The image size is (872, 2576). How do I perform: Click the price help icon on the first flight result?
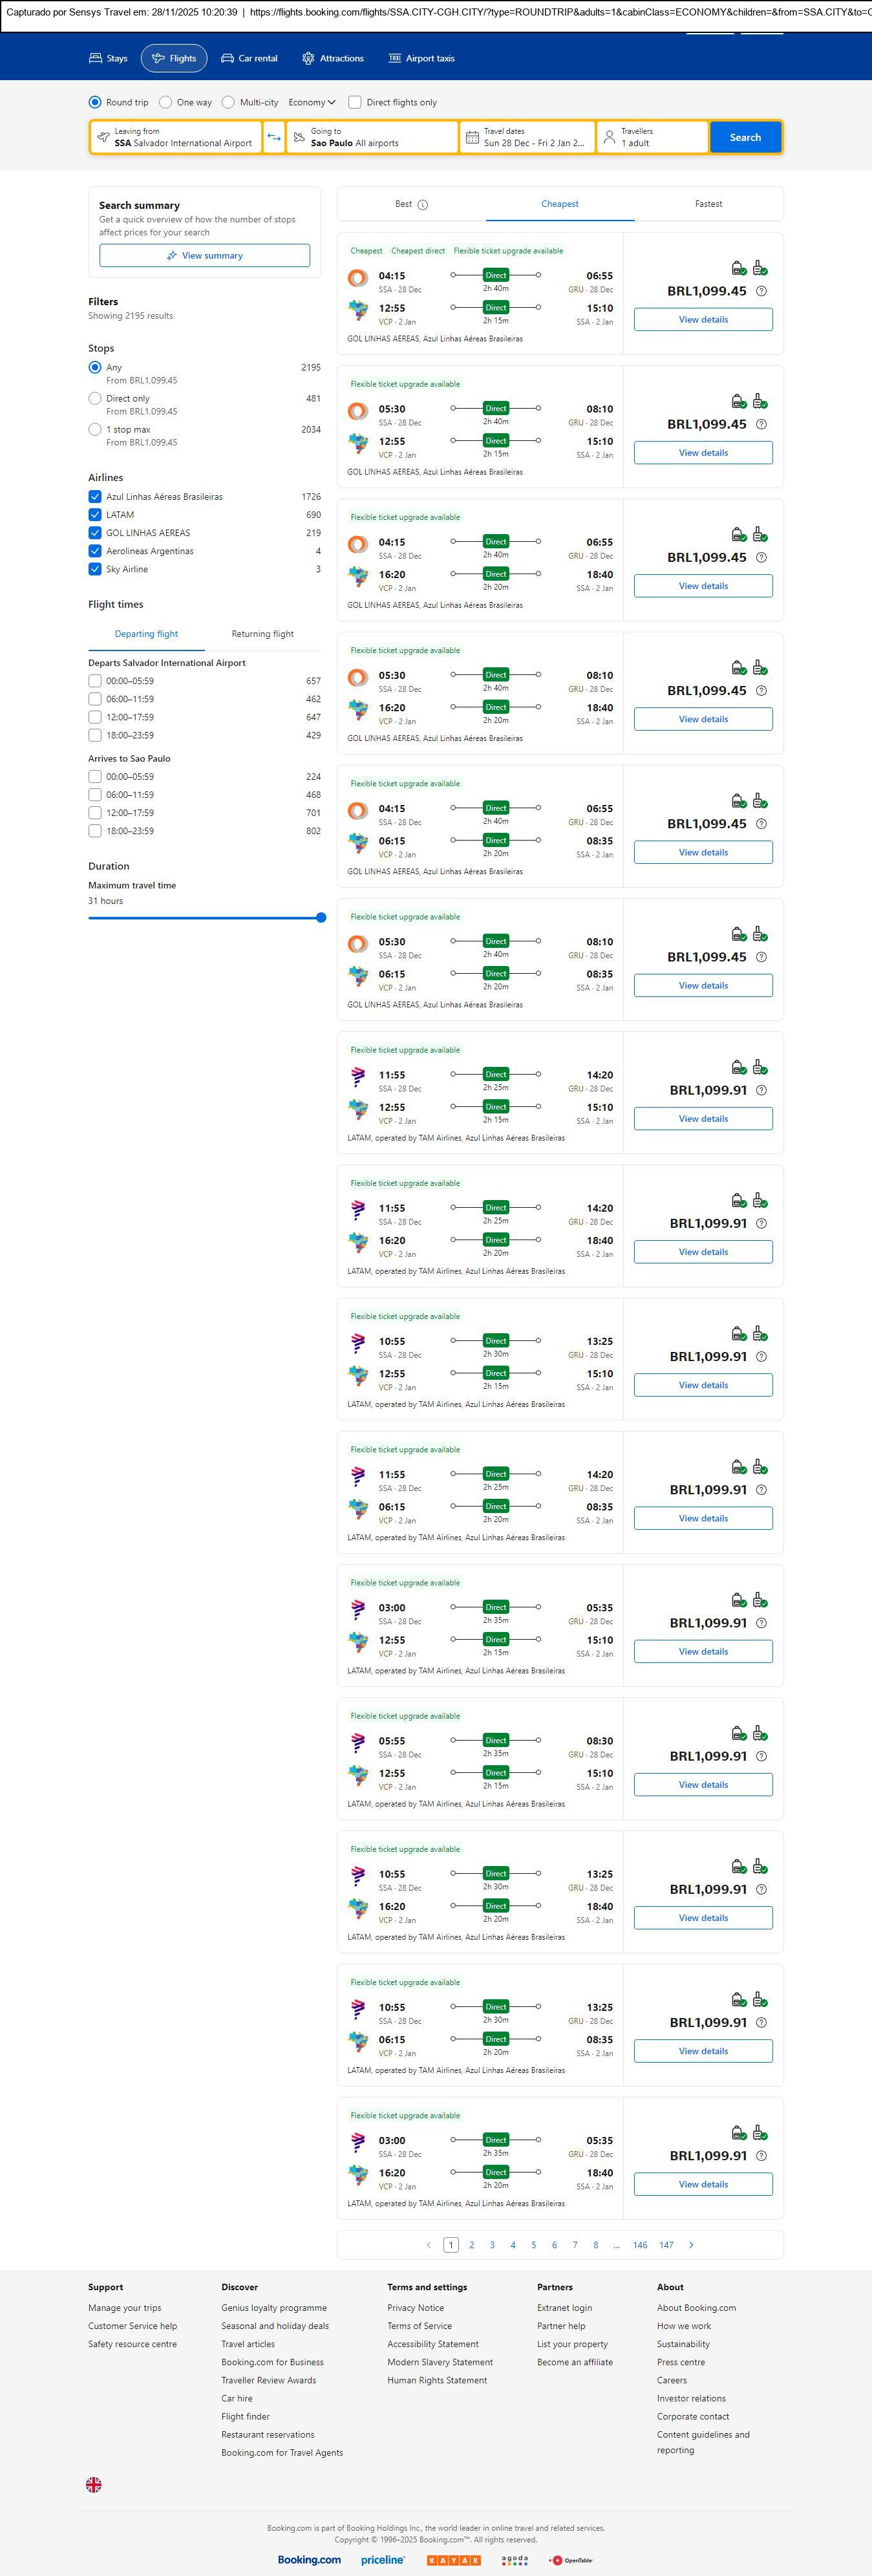click(x=761, y=291)
